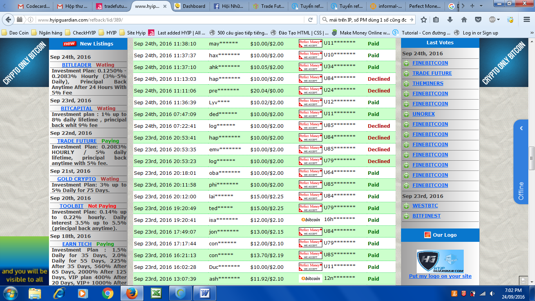Expand the list-all-tabs dropdown arrow
Viewport: 535px width, 301px height.
(x=481, y=6)
